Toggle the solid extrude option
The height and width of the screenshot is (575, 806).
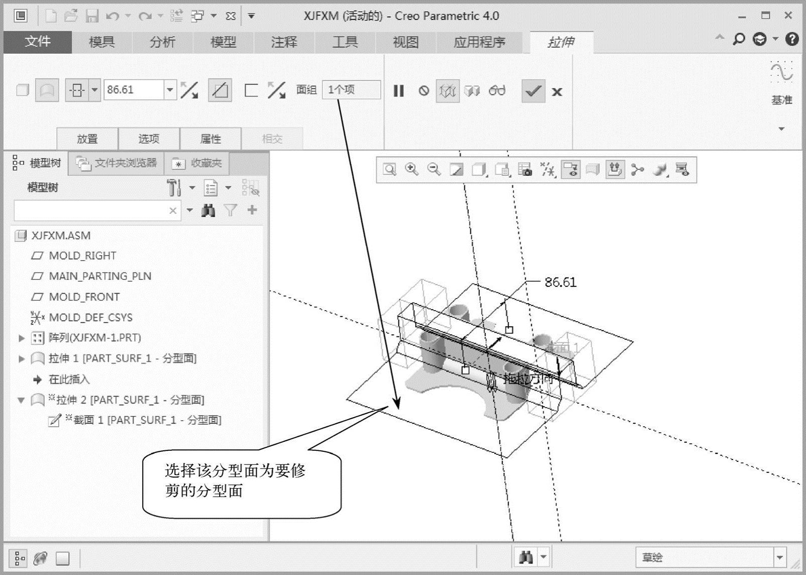click(23, 90)
